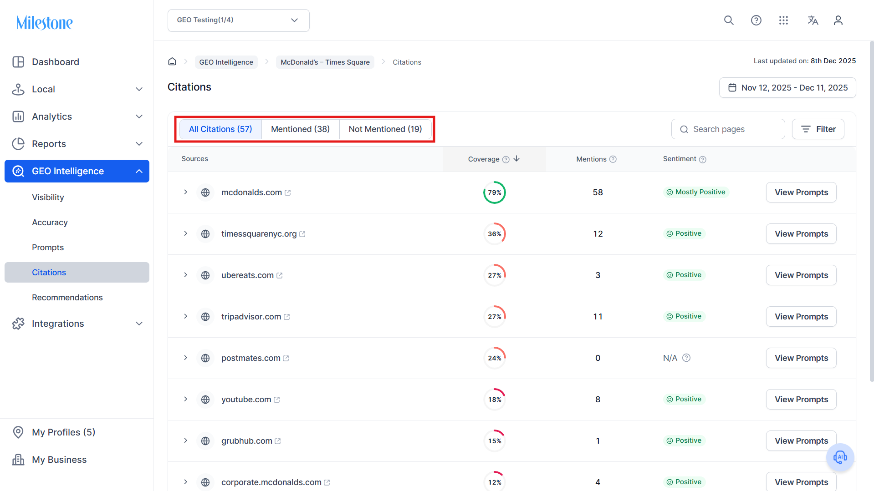Open the search magnifier in top bar
Image resolution: width=874 pixels, height=491 pixels.
coord(729,20)
